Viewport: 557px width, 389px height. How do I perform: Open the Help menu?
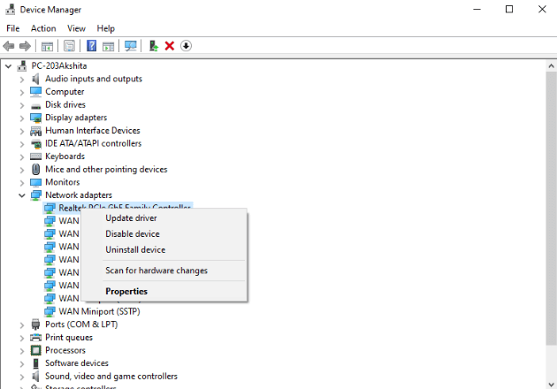(x=106, y=28)
